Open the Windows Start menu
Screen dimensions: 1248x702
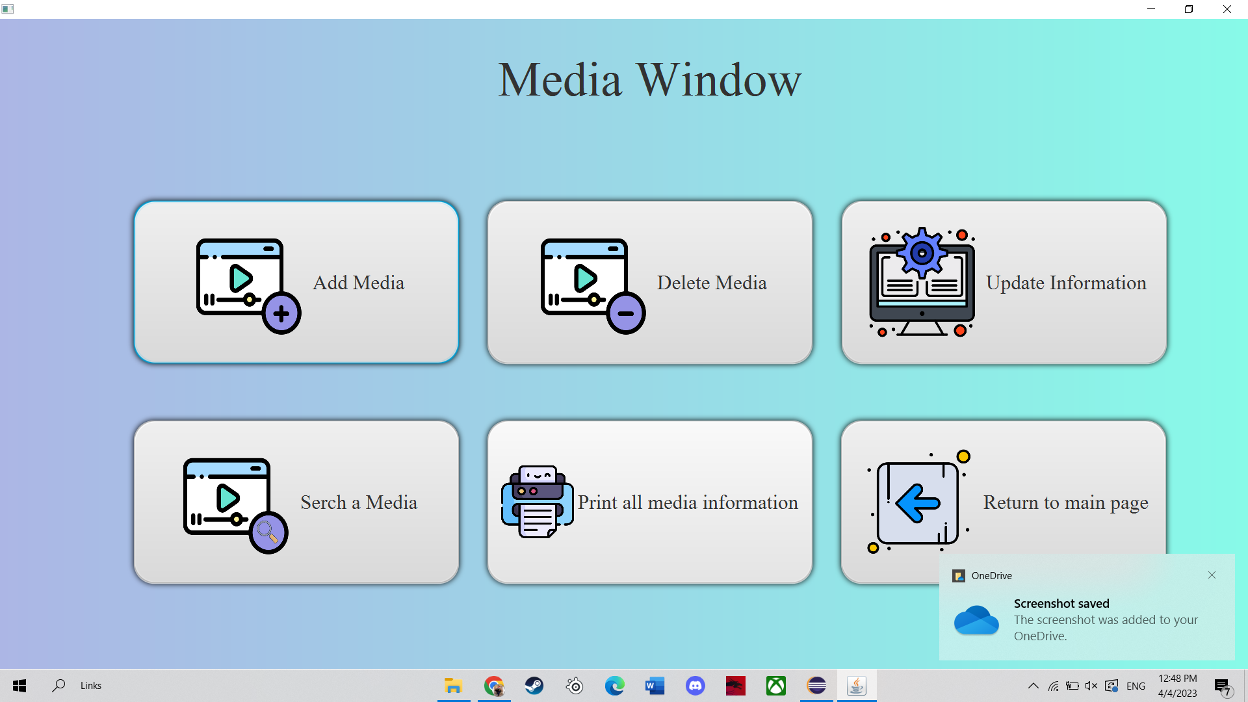point(19,686)
